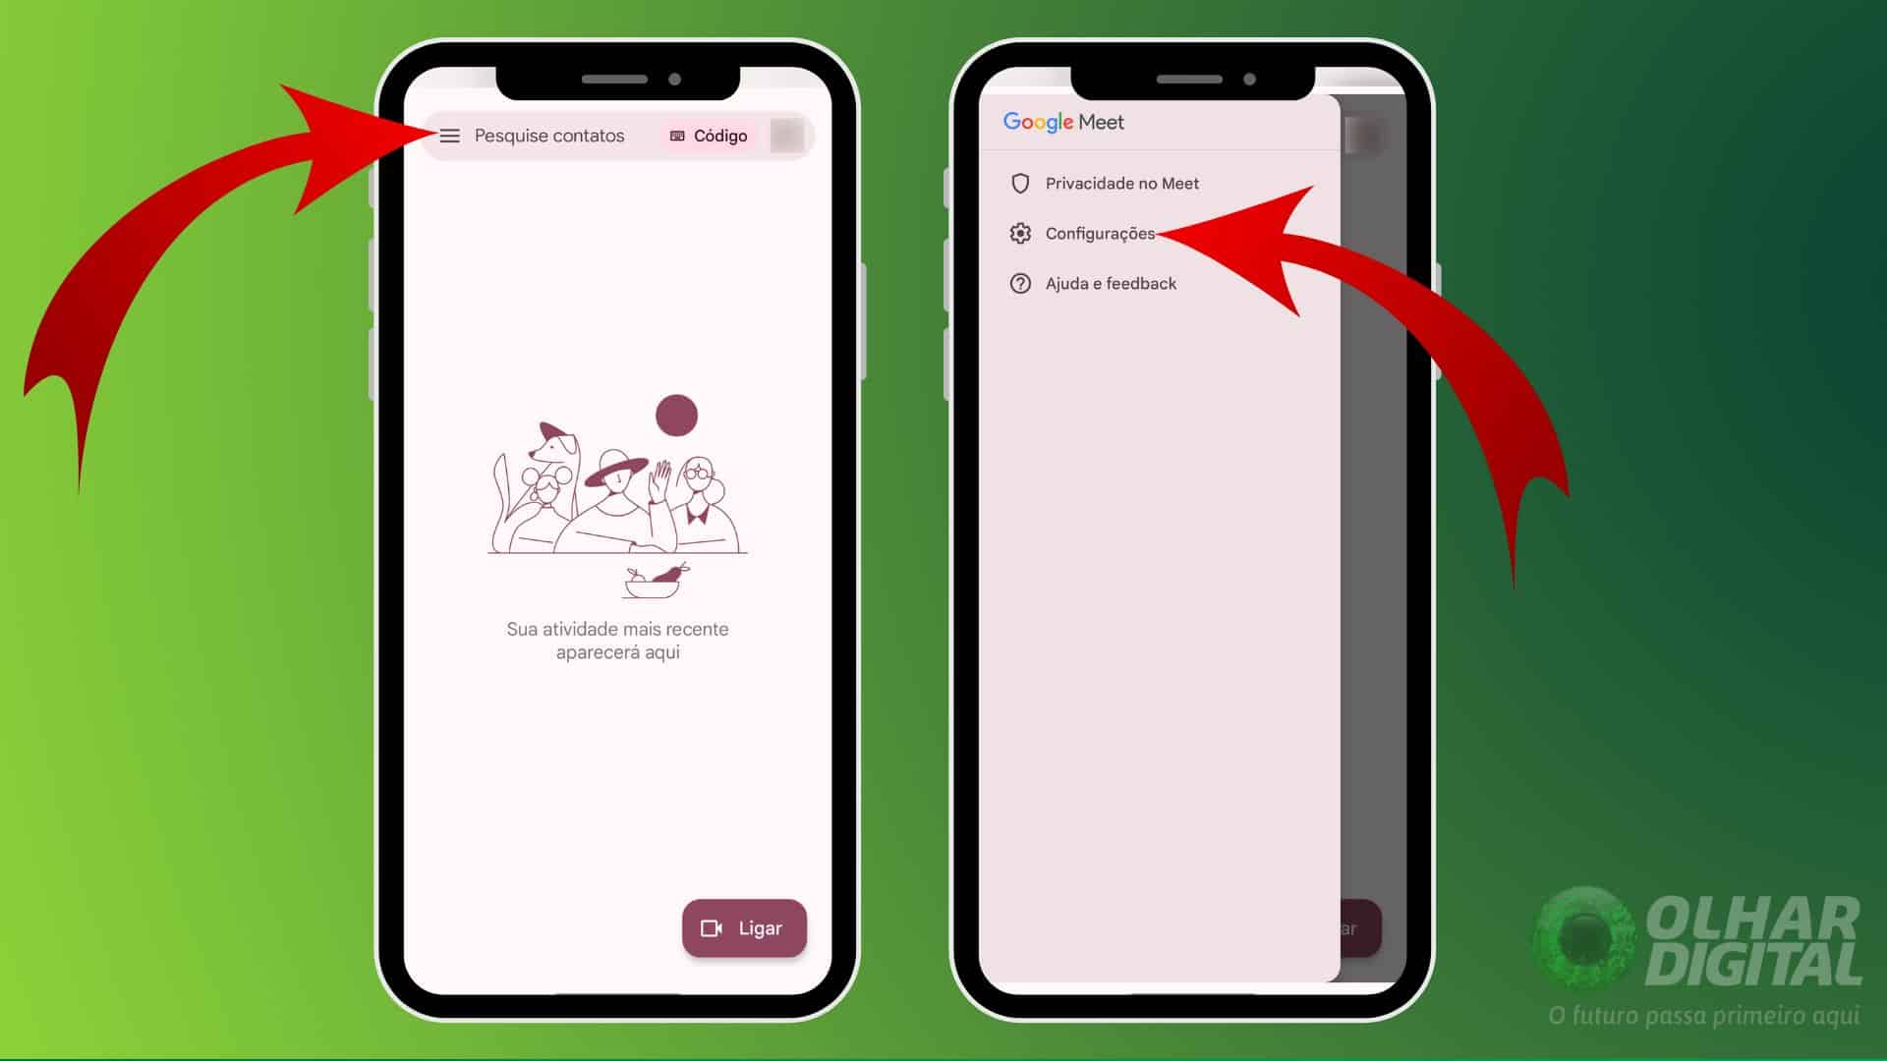Tap Ajuda e feedback icon
Image resolution: width=1887 pixels, height=1061 pixels.
(1018, 282)
